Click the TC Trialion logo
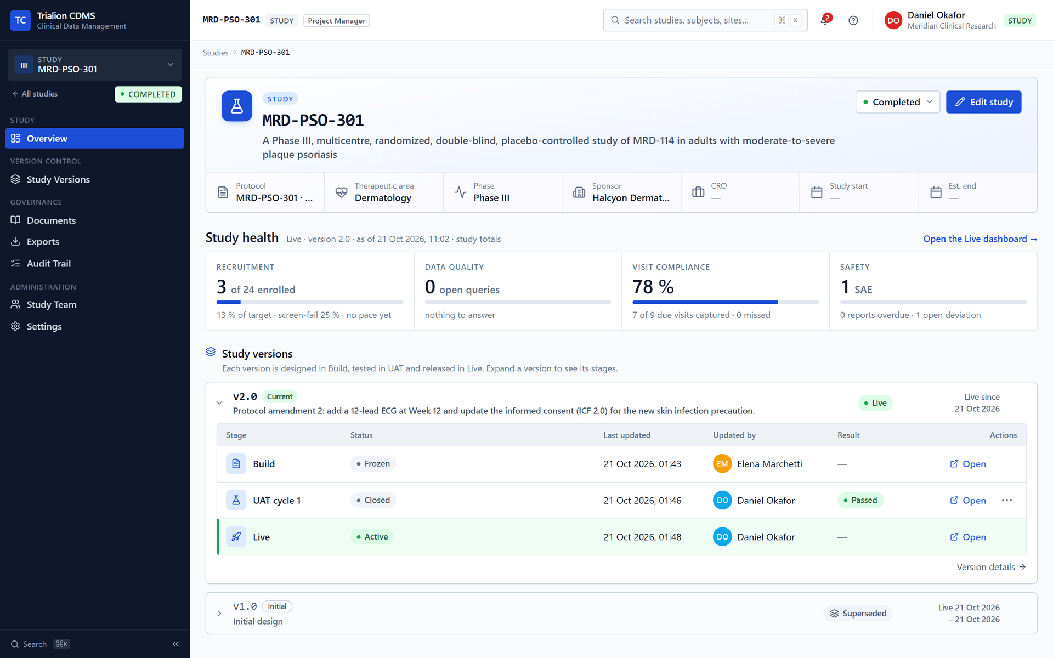The image size is (1053, 658). (x=20, y=20)
